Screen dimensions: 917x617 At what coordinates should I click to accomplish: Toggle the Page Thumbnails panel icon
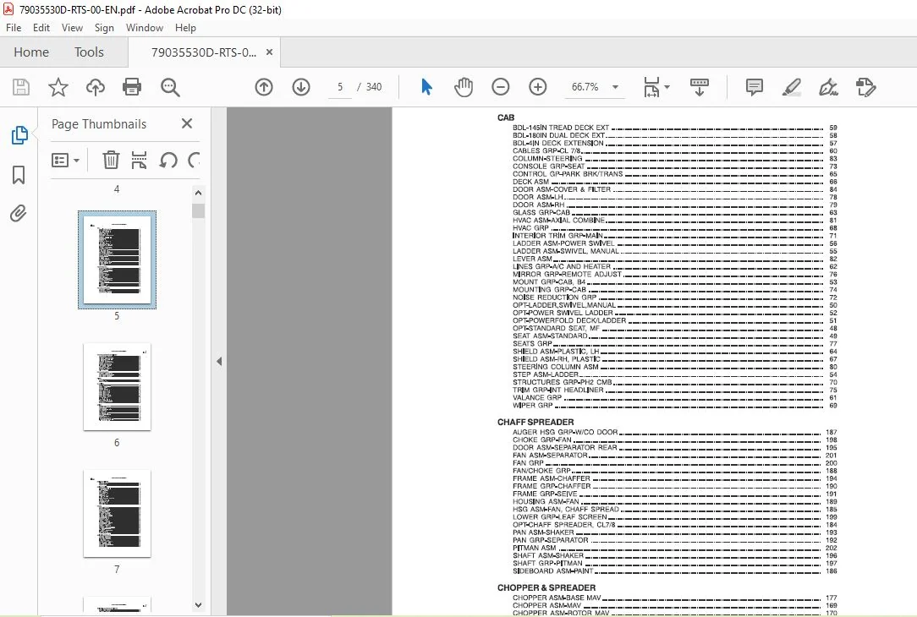coord(19,135)
